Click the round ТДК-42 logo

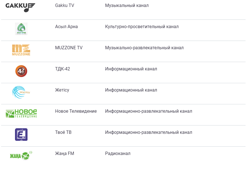pyautogui.click(x=21, y=71)
